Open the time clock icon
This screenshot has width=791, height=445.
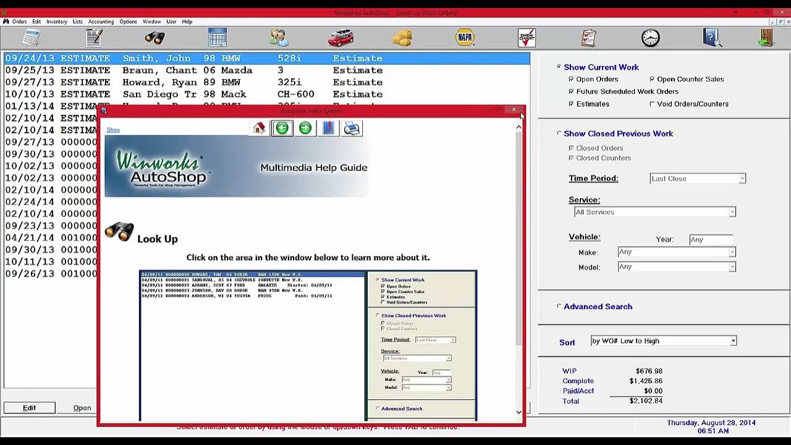[x=650, y=38]
